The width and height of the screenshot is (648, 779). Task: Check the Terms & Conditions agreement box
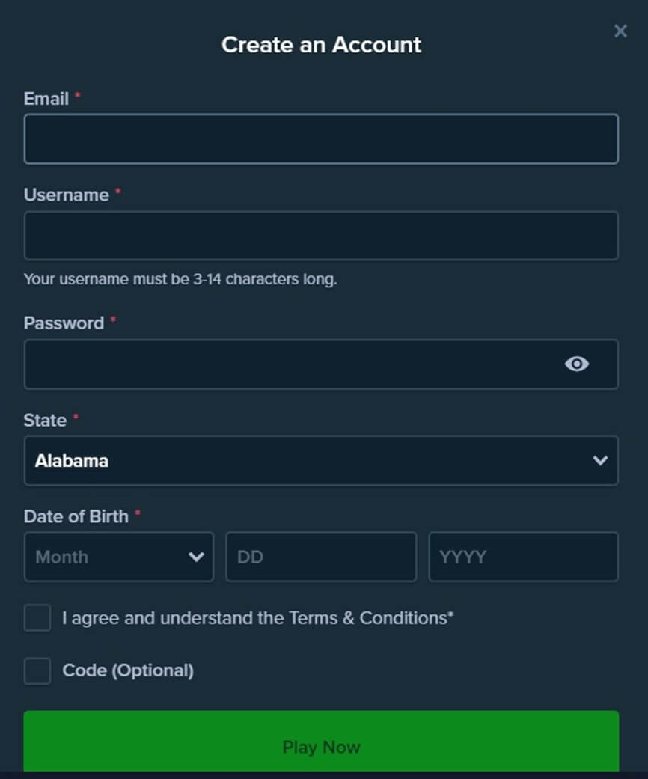point(37,617)
